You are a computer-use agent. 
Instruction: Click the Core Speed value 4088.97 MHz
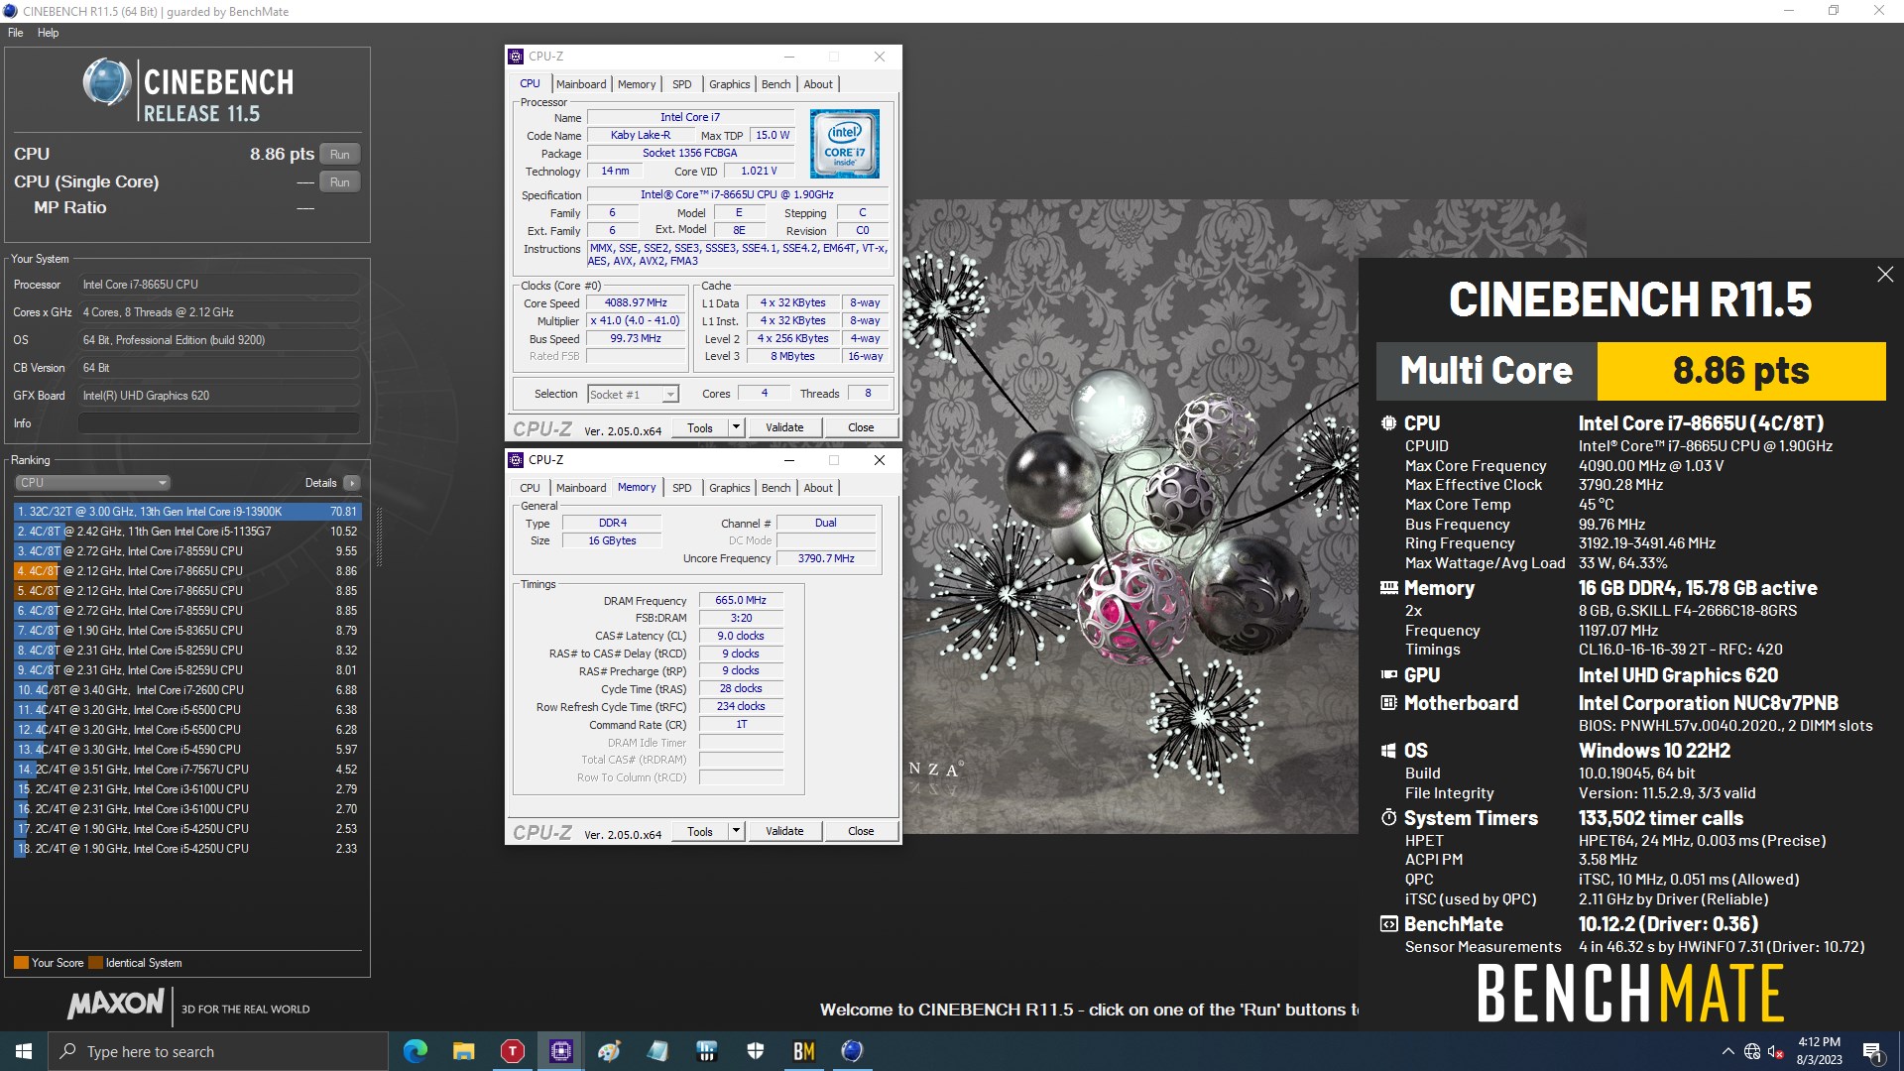[x=636, y=302]
